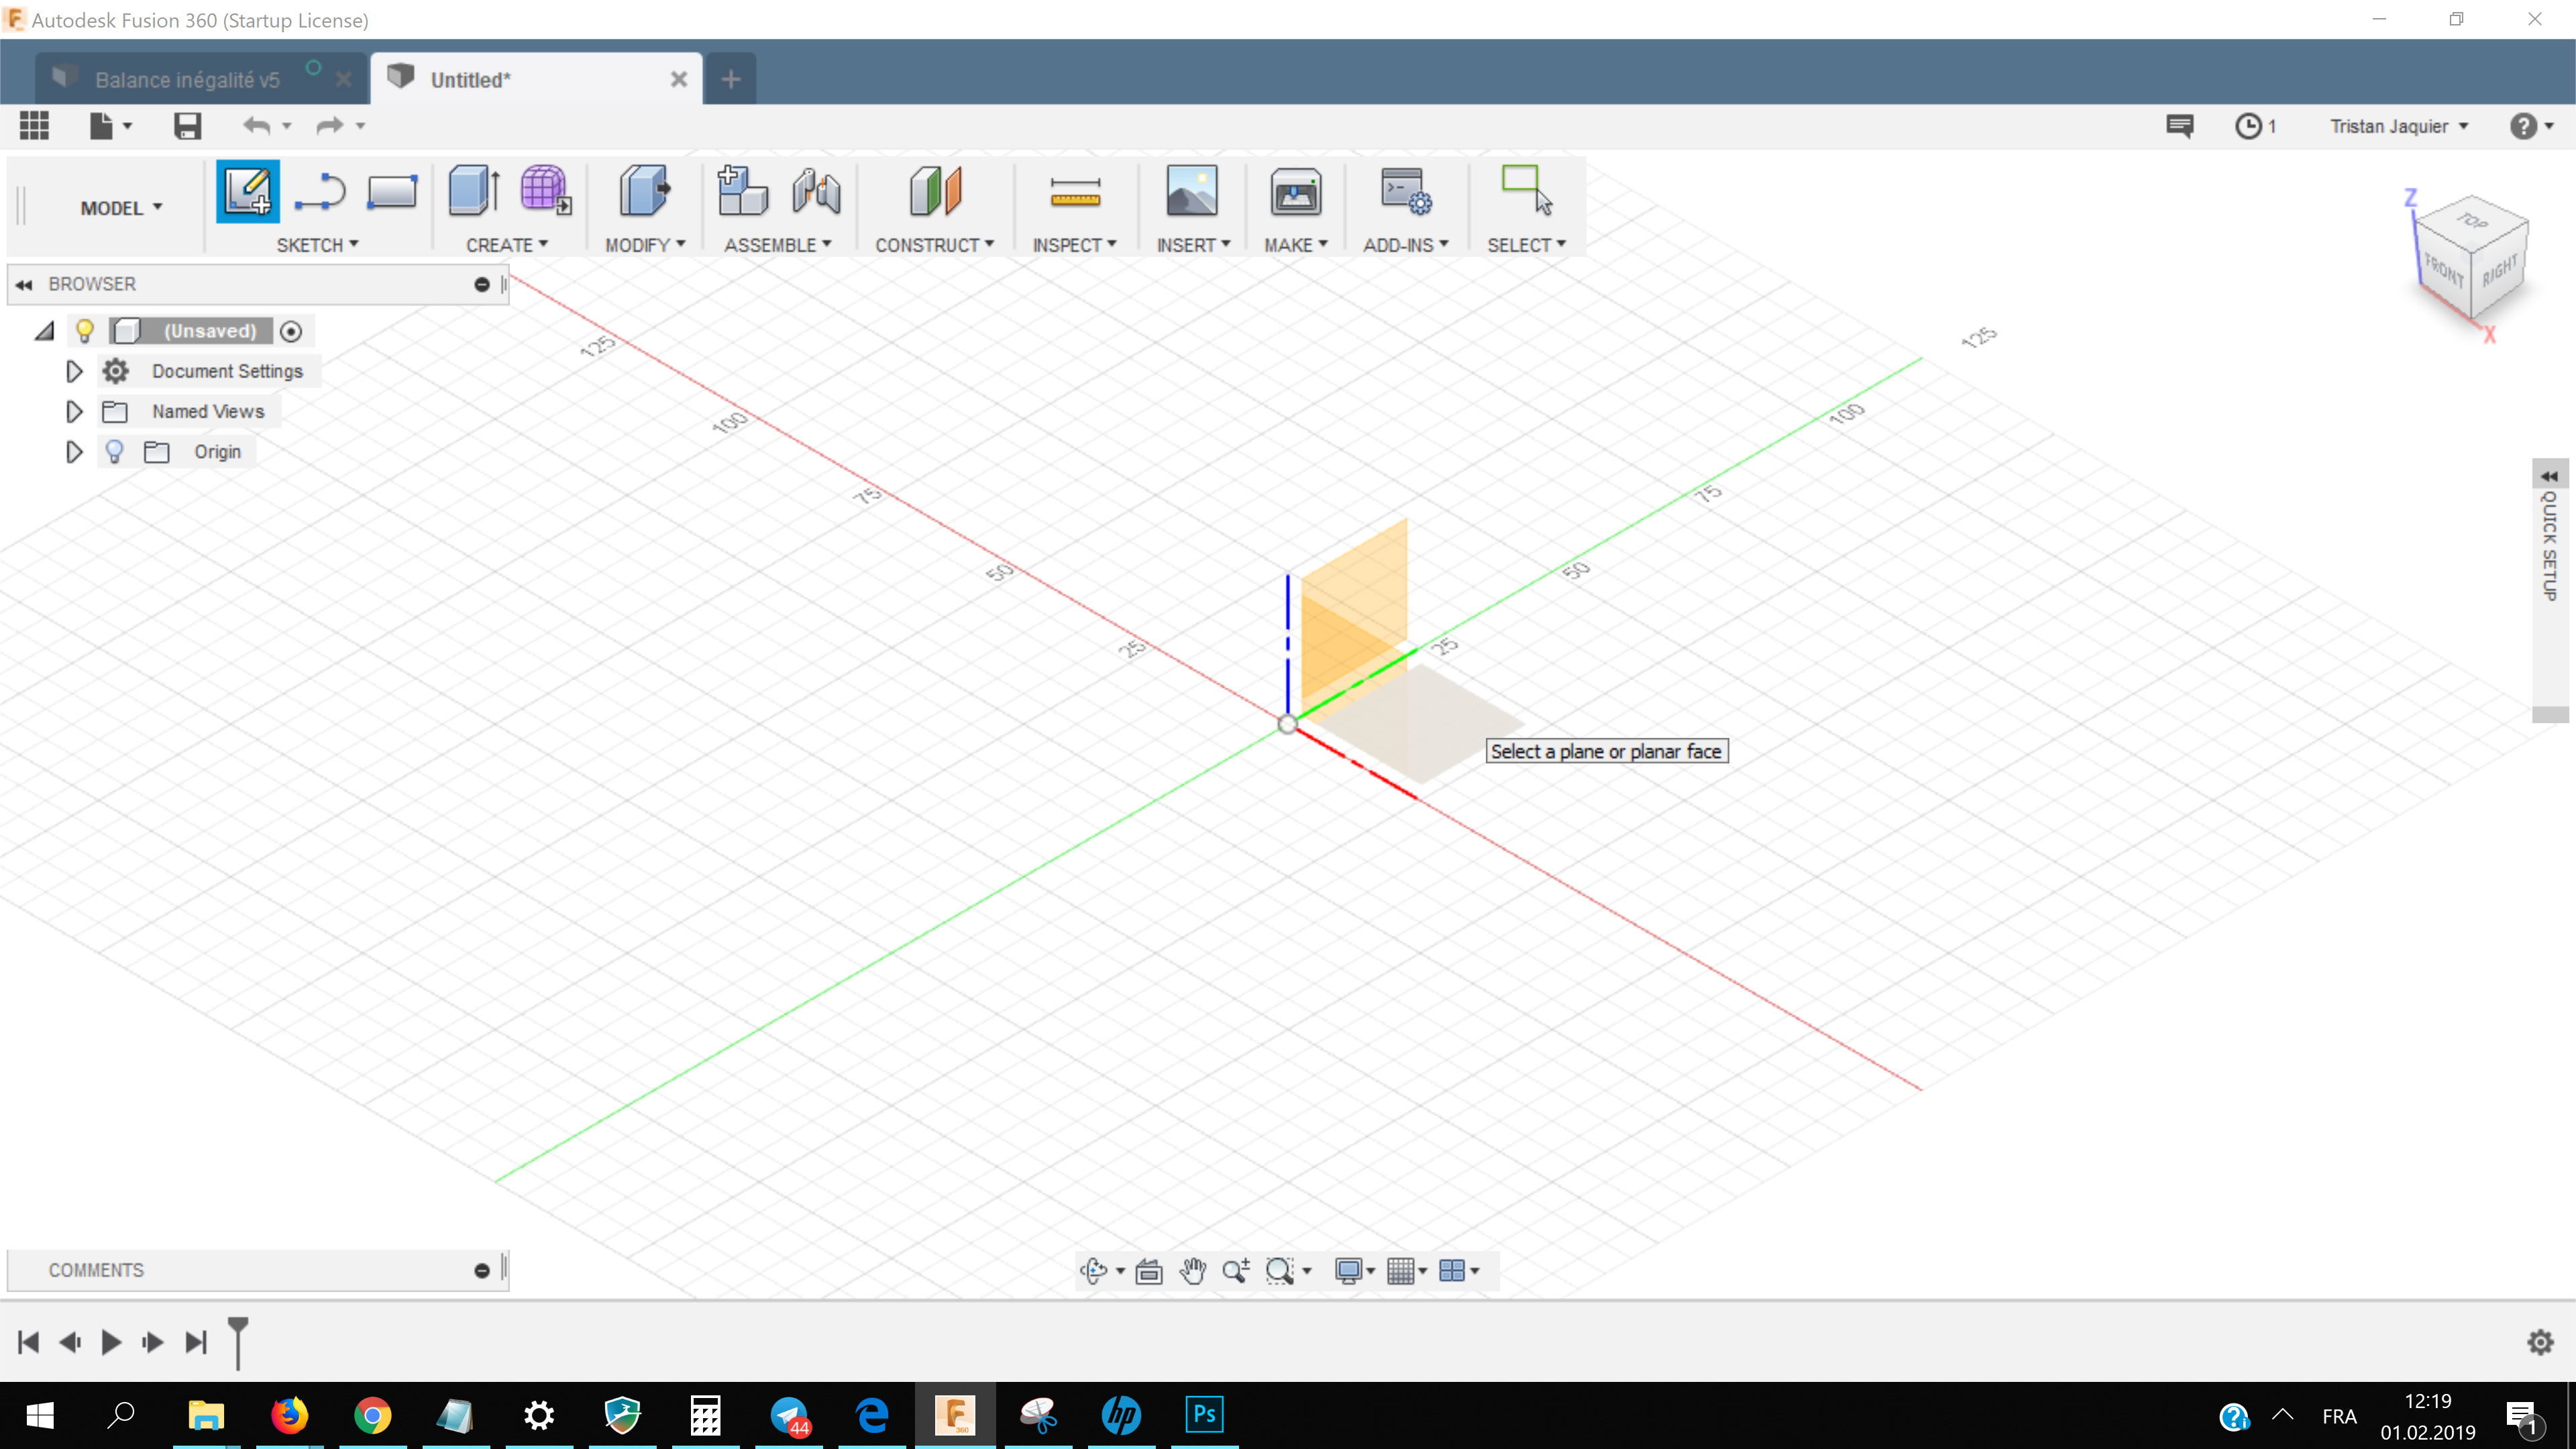The width and height of the screenshot is (2576, 1449).
Task: Select the Joint tool icon
Action: 816,190
